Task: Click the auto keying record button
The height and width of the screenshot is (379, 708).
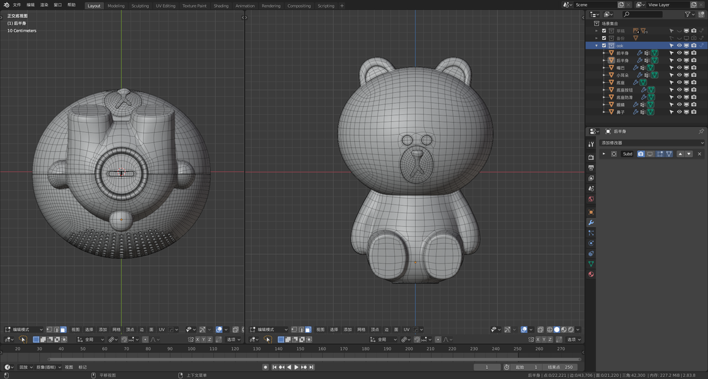Action: [x=266, y=367]
